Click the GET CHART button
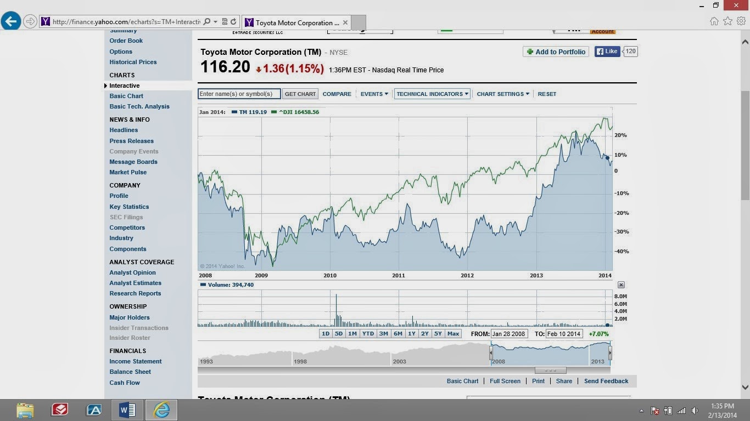The height and width of the screenshot is (421, 750). tap(300, 94)
